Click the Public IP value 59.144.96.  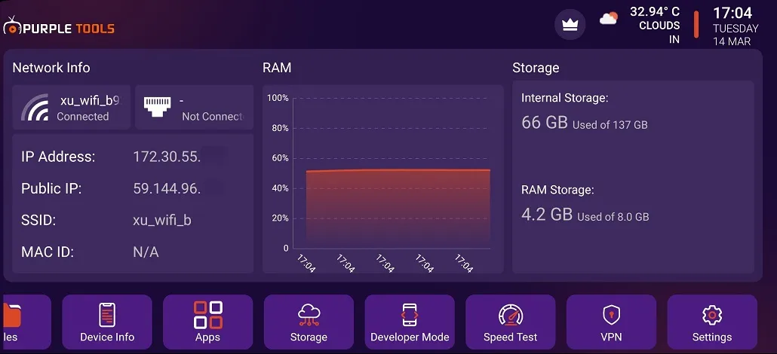pos(167,188)
